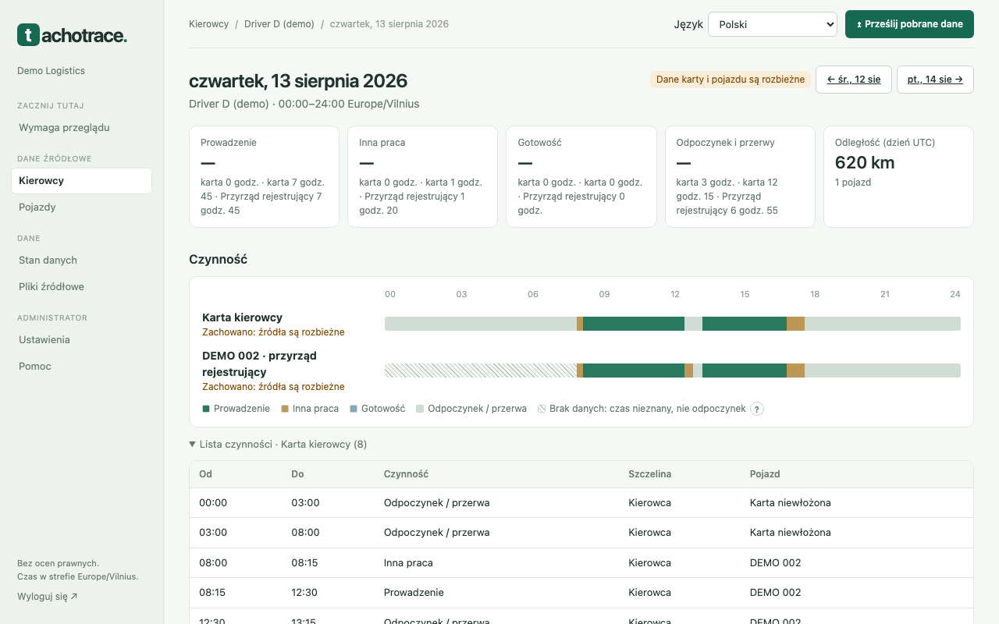The width and height of the screenshot is (999, 624).
Task: Click the Prześlij pobrane dane button
Action: click(909, 24)
